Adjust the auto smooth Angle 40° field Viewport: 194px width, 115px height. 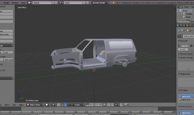tap(183, 49)
